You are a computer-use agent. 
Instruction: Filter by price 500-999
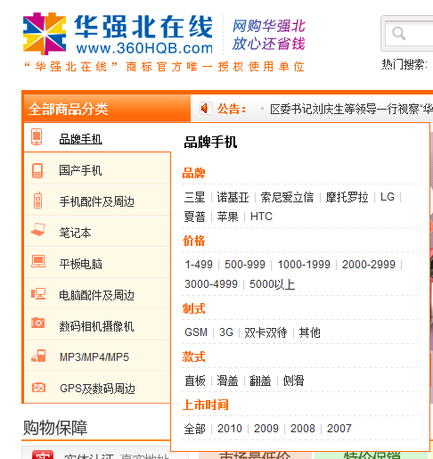[245, 265]
